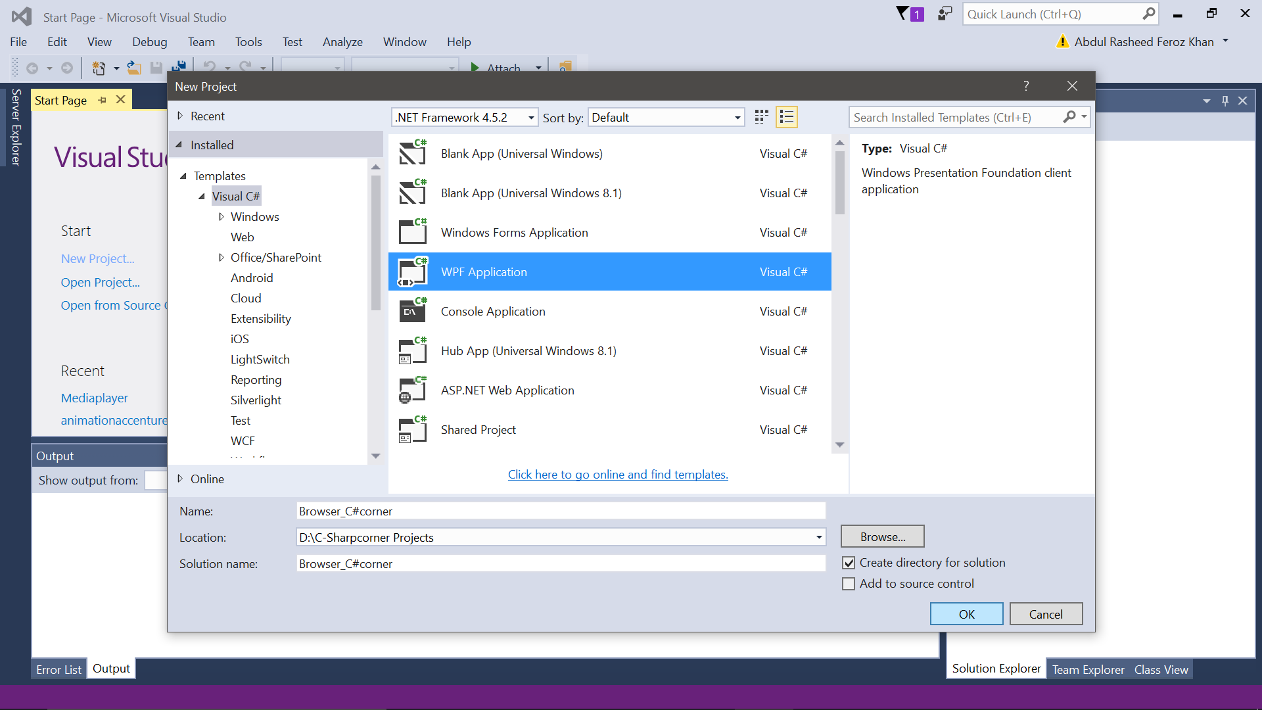1262x710 pixels.
Task: Select Windows Forms Application template
Action: click(610, 232)
